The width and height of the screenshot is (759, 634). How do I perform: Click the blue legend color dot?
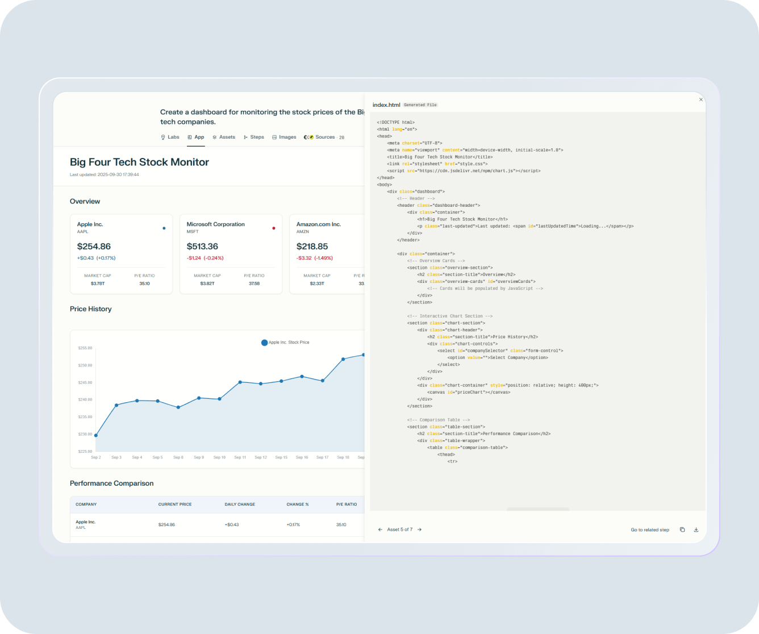[264, 342]
